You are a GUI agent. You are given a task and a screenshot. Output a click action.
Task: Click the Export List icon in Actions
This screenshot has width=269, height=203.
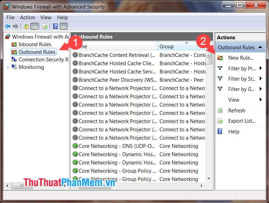tap(220, 121)
